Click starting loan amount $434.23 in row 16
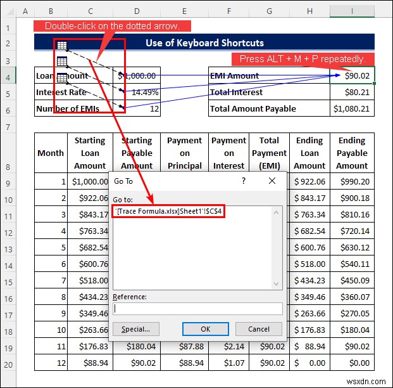393x388 pixels. [x=88, y=297]
